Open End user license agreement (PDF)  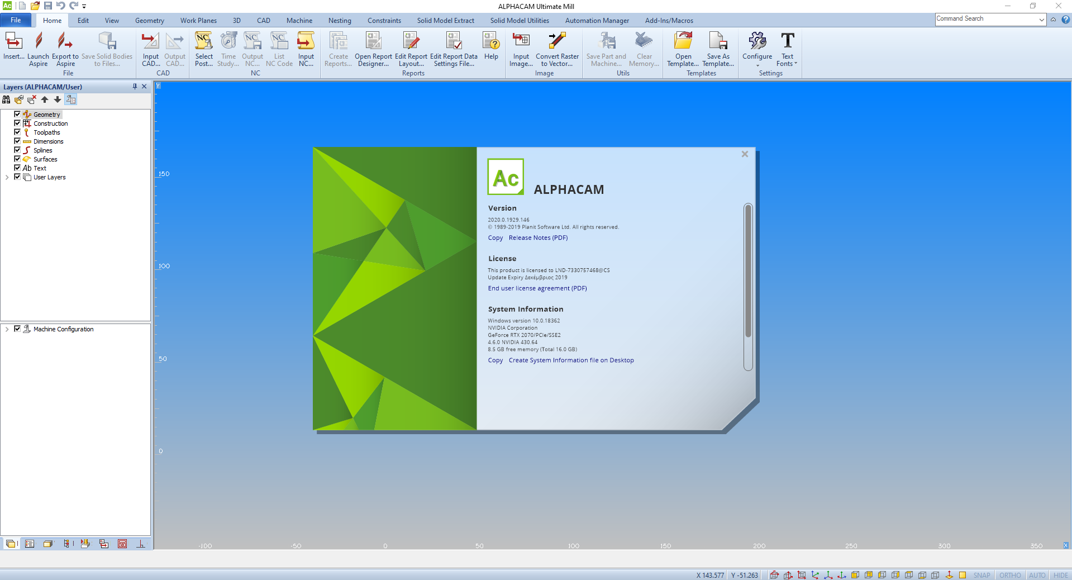tap(537, 288)
